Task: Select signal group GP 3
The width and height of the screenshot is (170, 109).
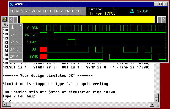Action: pyautogui.click(x=16, y=49)
